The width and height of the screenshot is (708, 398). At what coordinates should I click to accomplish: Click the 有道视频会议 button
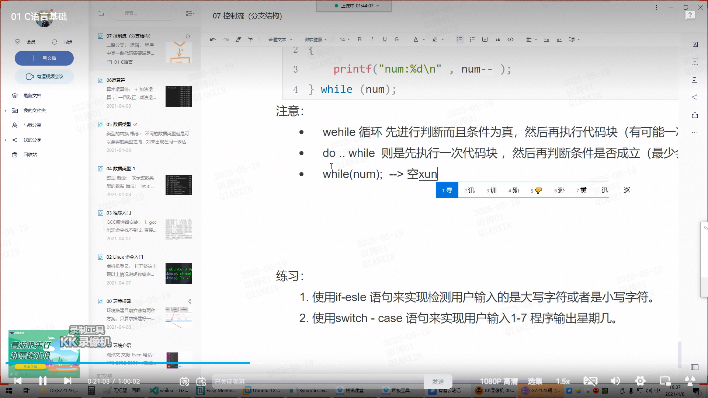[44, 77]
